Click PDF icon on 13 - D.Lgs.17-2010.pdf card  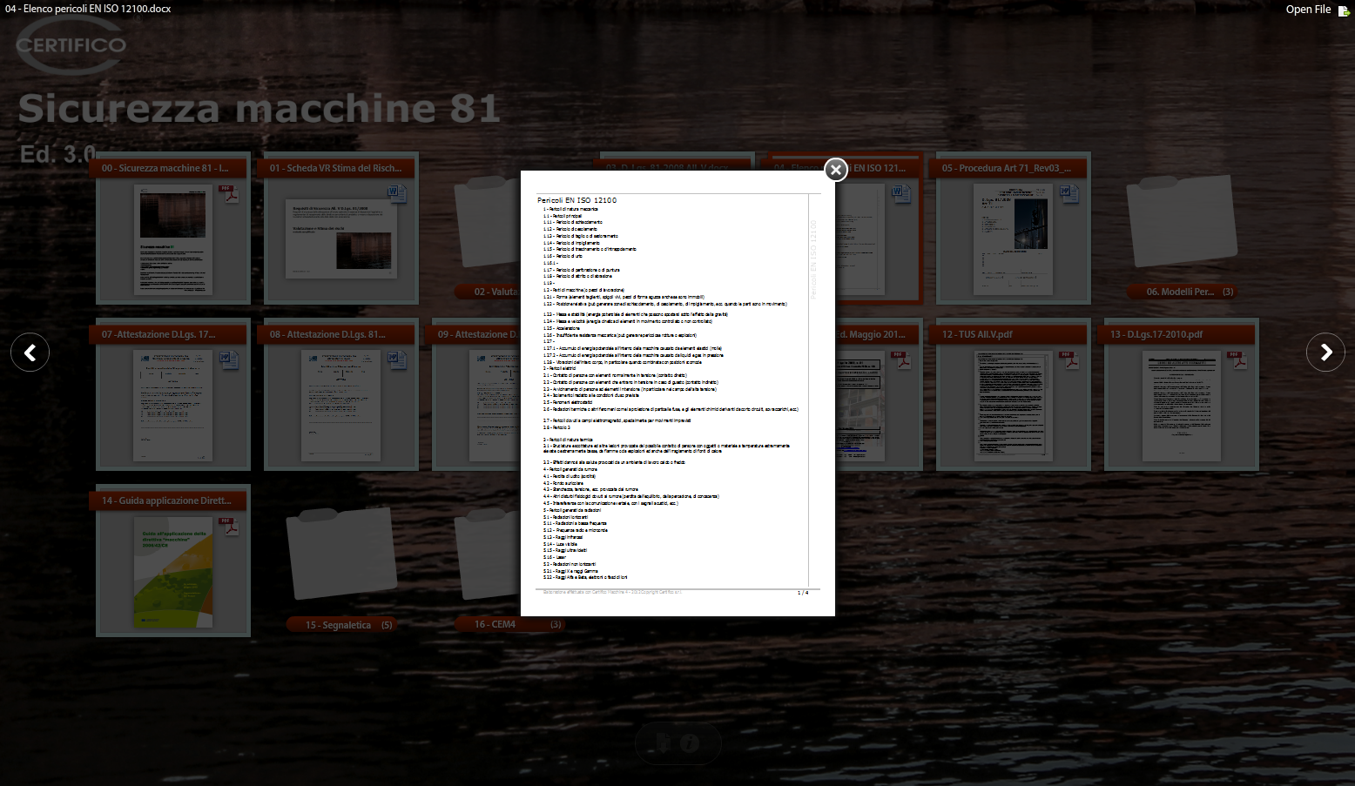coord(1237,359)
